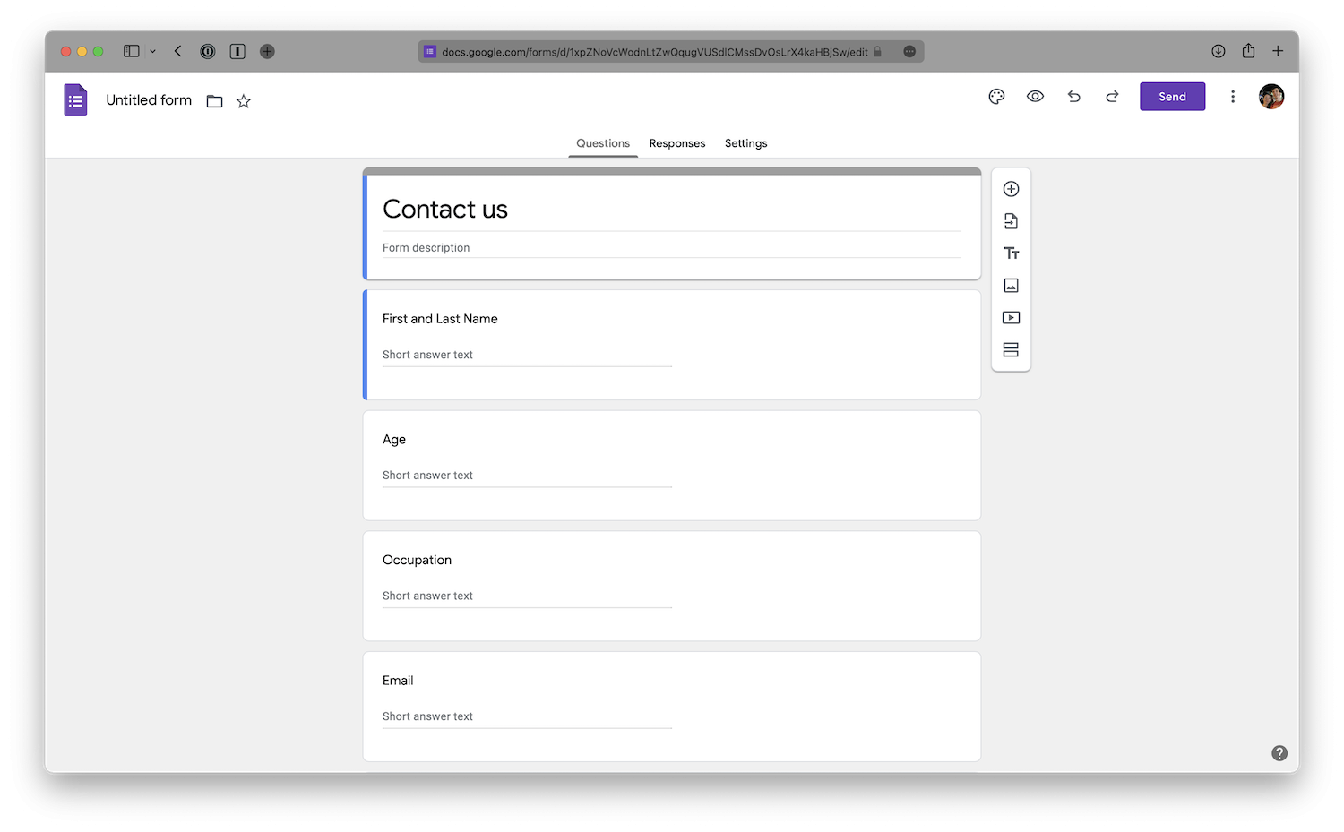This screenshot has height=832, width=1344.
Task: Star the Untitled form
Action: [243, 101]
